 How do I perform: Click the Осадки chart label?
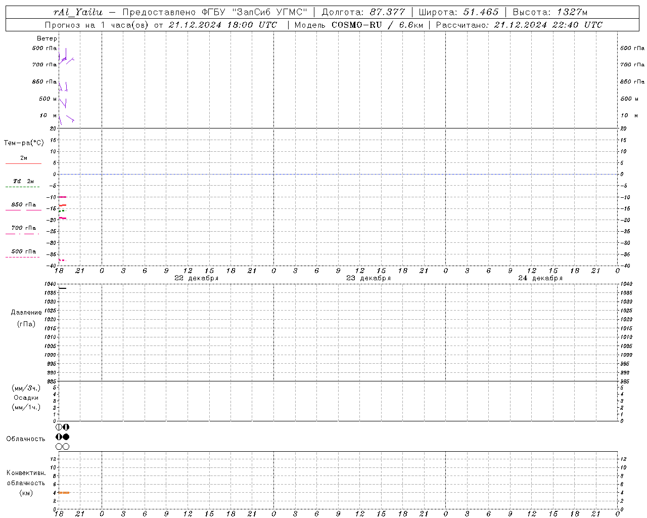pos(26,398)
